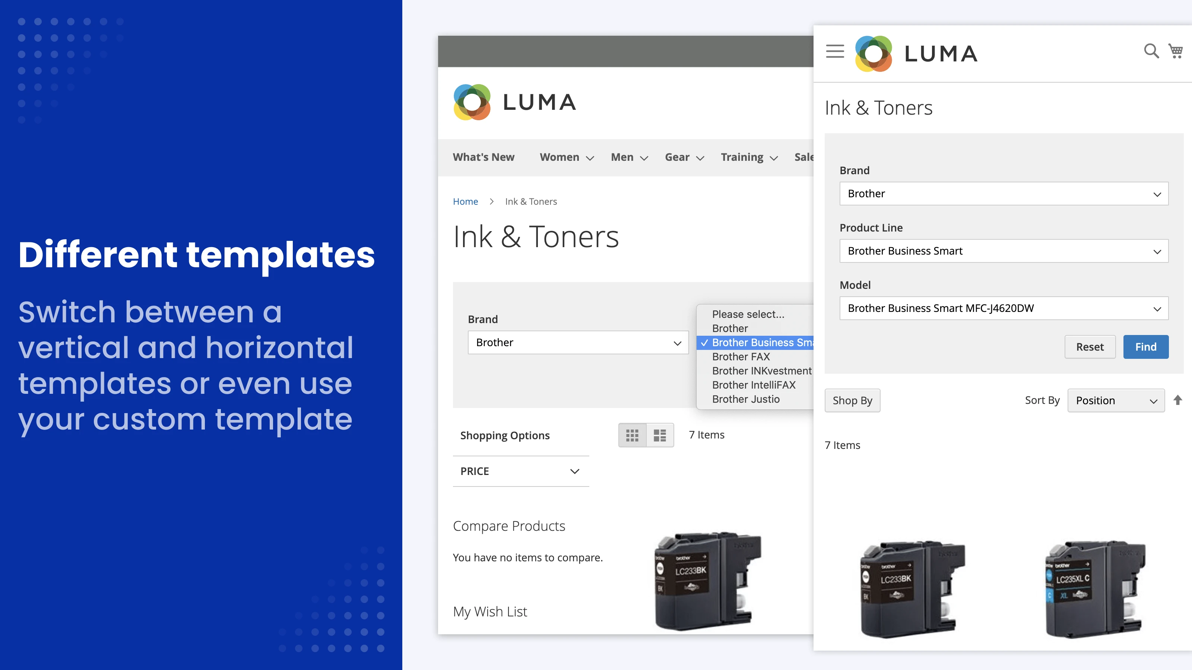
Task: Open the Model dropdown showing MFC-J4620DW
Action: pos(1003,309)
